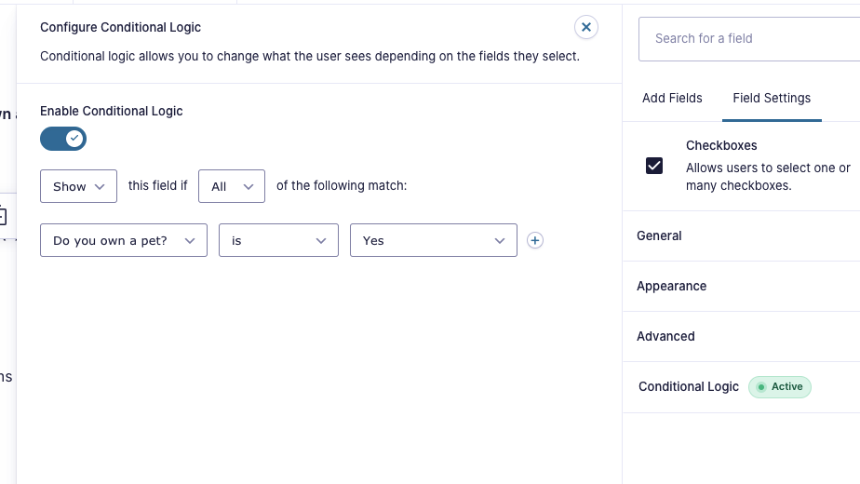This screenshot has width=860, height=484.
Task: Switch to the Add Fields tab
Action: point(672,98)
